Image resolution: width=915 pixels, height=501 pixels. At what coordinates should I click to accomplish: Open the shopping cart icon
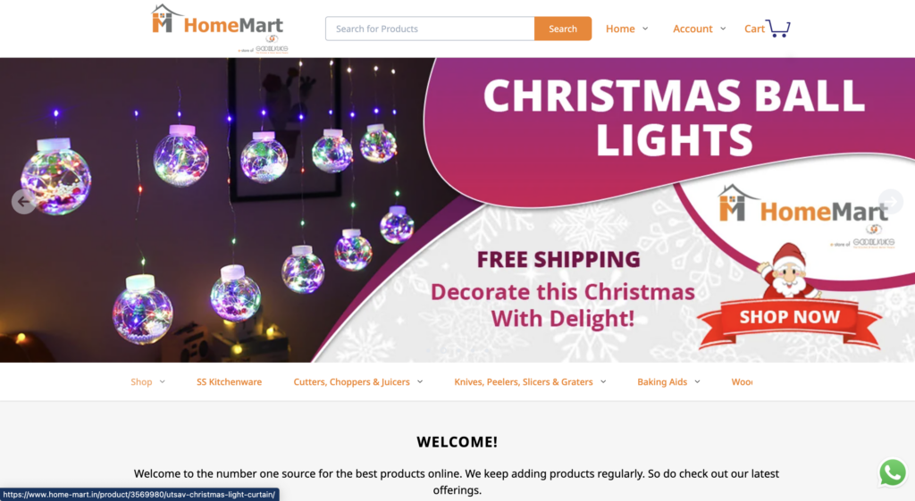coord(778,28)
